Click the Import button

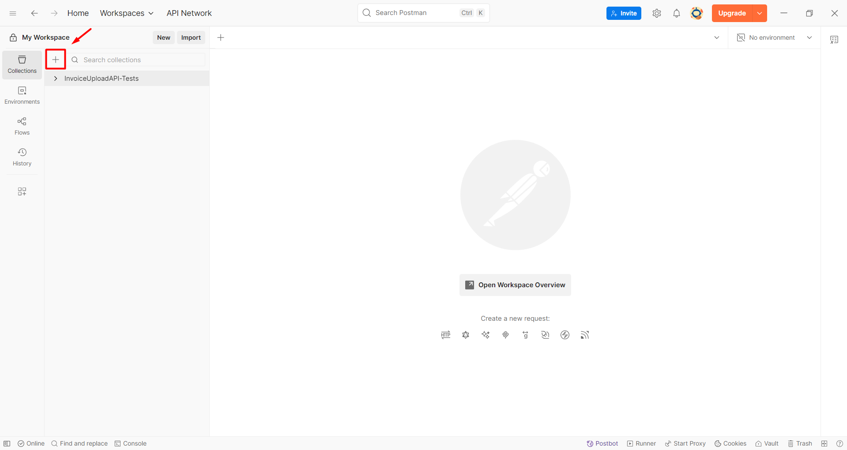(191, 37)
